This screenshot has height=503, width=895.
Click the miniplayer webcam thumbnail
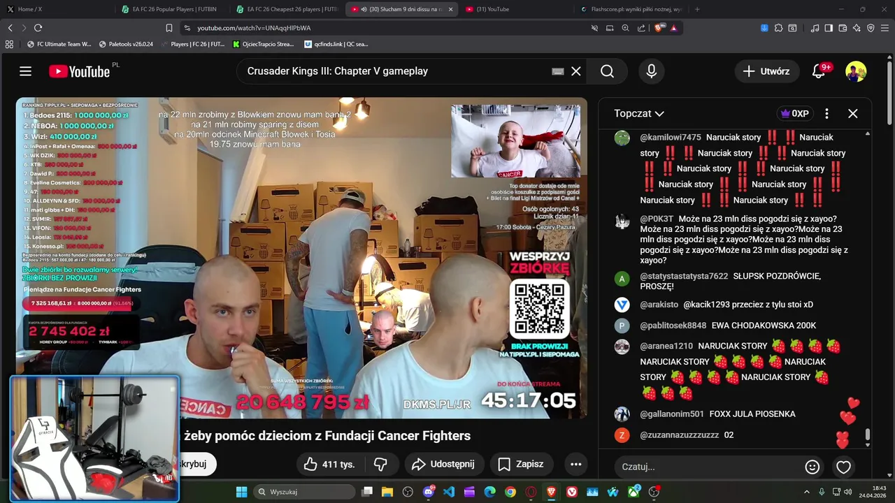94,439
